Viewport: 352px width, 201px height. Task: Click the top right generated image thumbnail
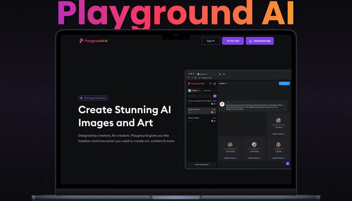click(278, 121)
